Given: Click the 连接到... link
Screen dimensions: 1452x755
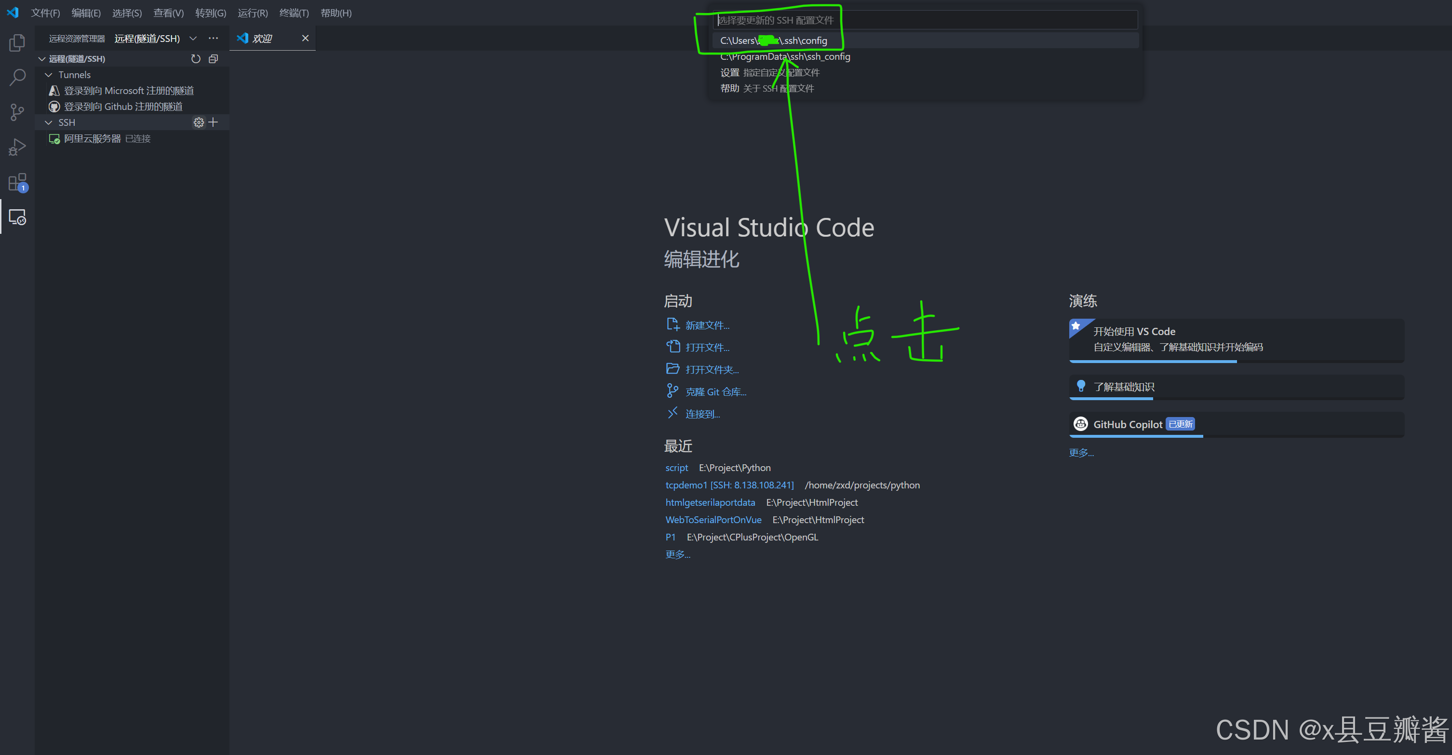Looking at the screenshot, I should pos(703,414).
